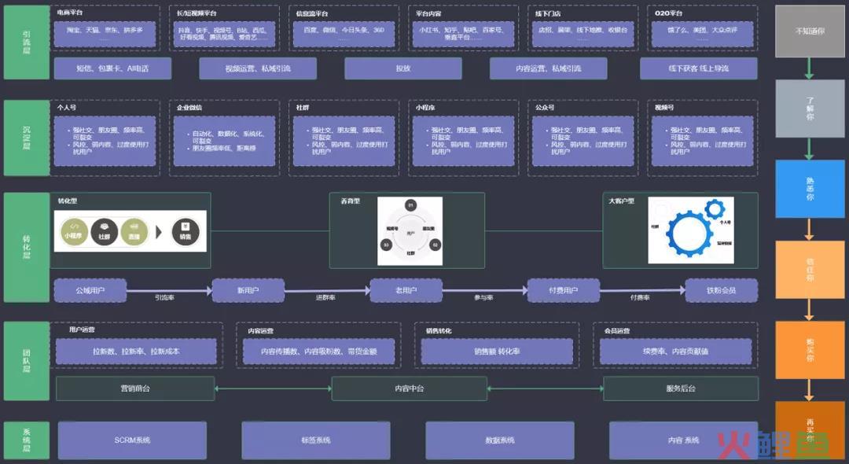Click the 01 circle in 养育型 diagram
Viewport: 849px width, 464px height.
[x=410, y=205]
